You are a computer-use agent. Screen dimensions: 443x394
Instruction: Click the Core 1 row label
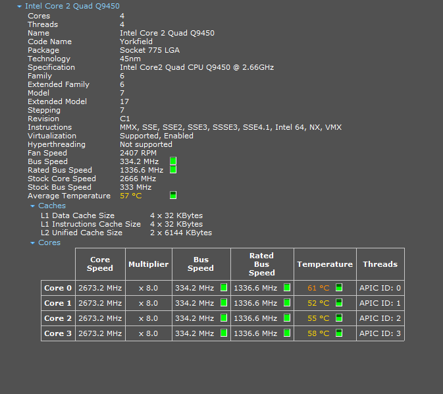(58, 303)
